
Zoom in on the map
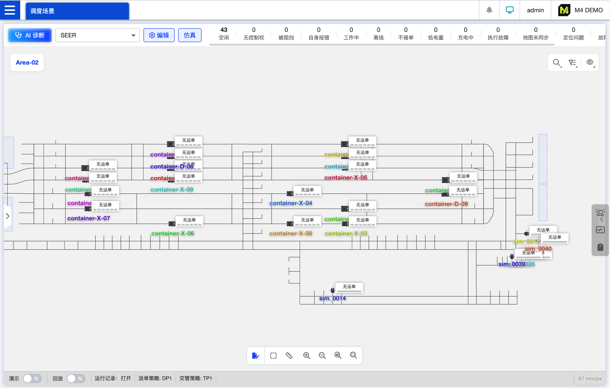[306, 355]
